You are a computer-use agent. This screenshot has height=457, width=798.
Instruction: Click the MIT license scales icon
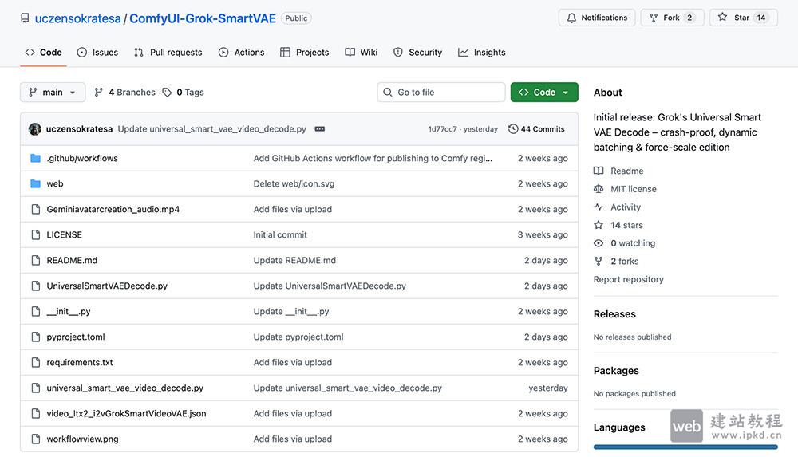click(598, 189)
